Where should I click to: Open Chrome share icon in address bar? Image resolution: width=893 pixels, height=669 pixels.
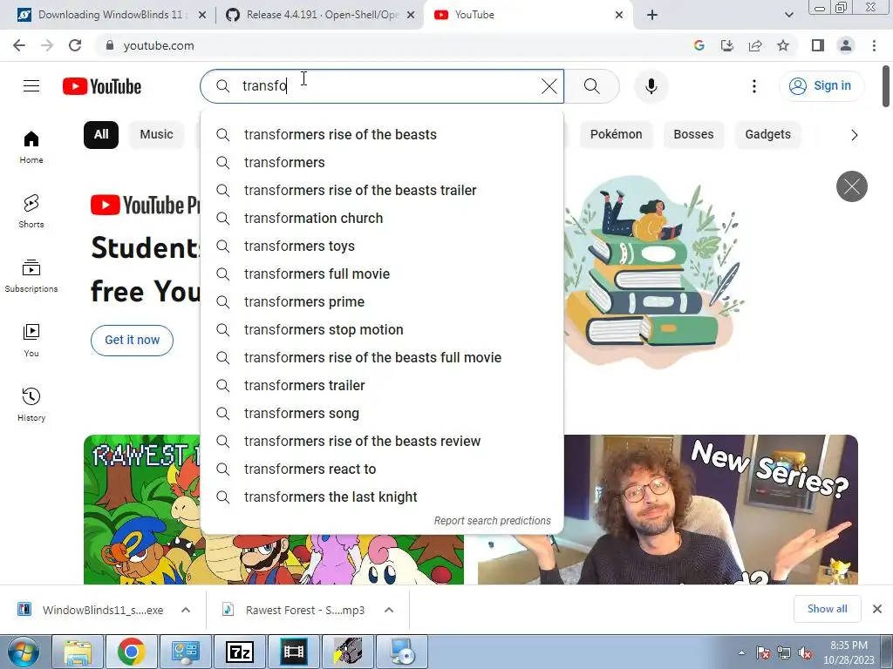pyautogui.click(x=755, y=45)
